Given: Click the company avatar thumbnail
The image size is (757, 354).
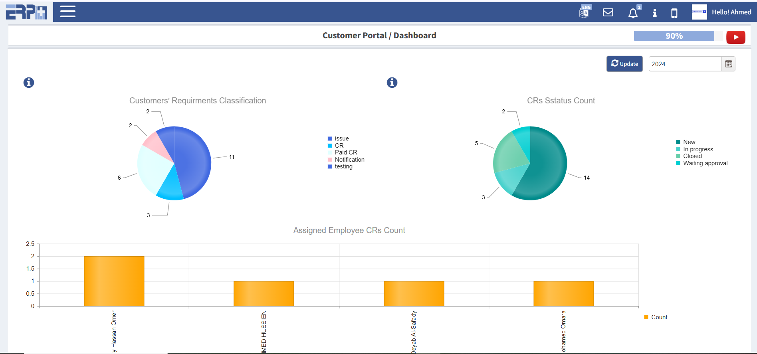Looking at the screenshot, I should (x=699, y=12).
